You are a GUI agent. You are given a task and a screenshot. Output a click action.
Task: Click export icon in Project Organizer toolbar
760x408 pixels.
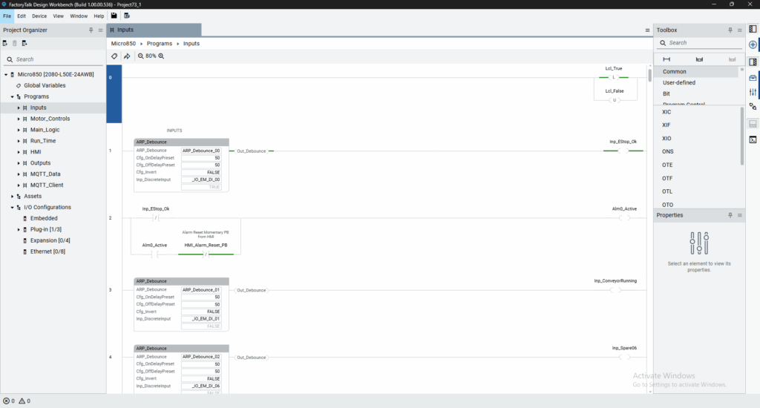(24, 43)
